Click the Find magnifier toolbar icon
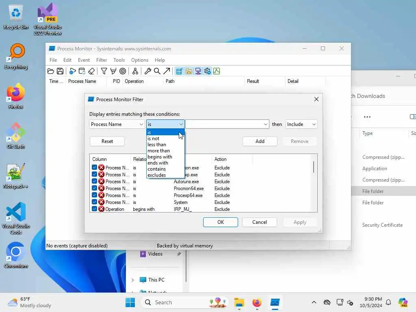The image size is (416, 312). pos(157,71)
